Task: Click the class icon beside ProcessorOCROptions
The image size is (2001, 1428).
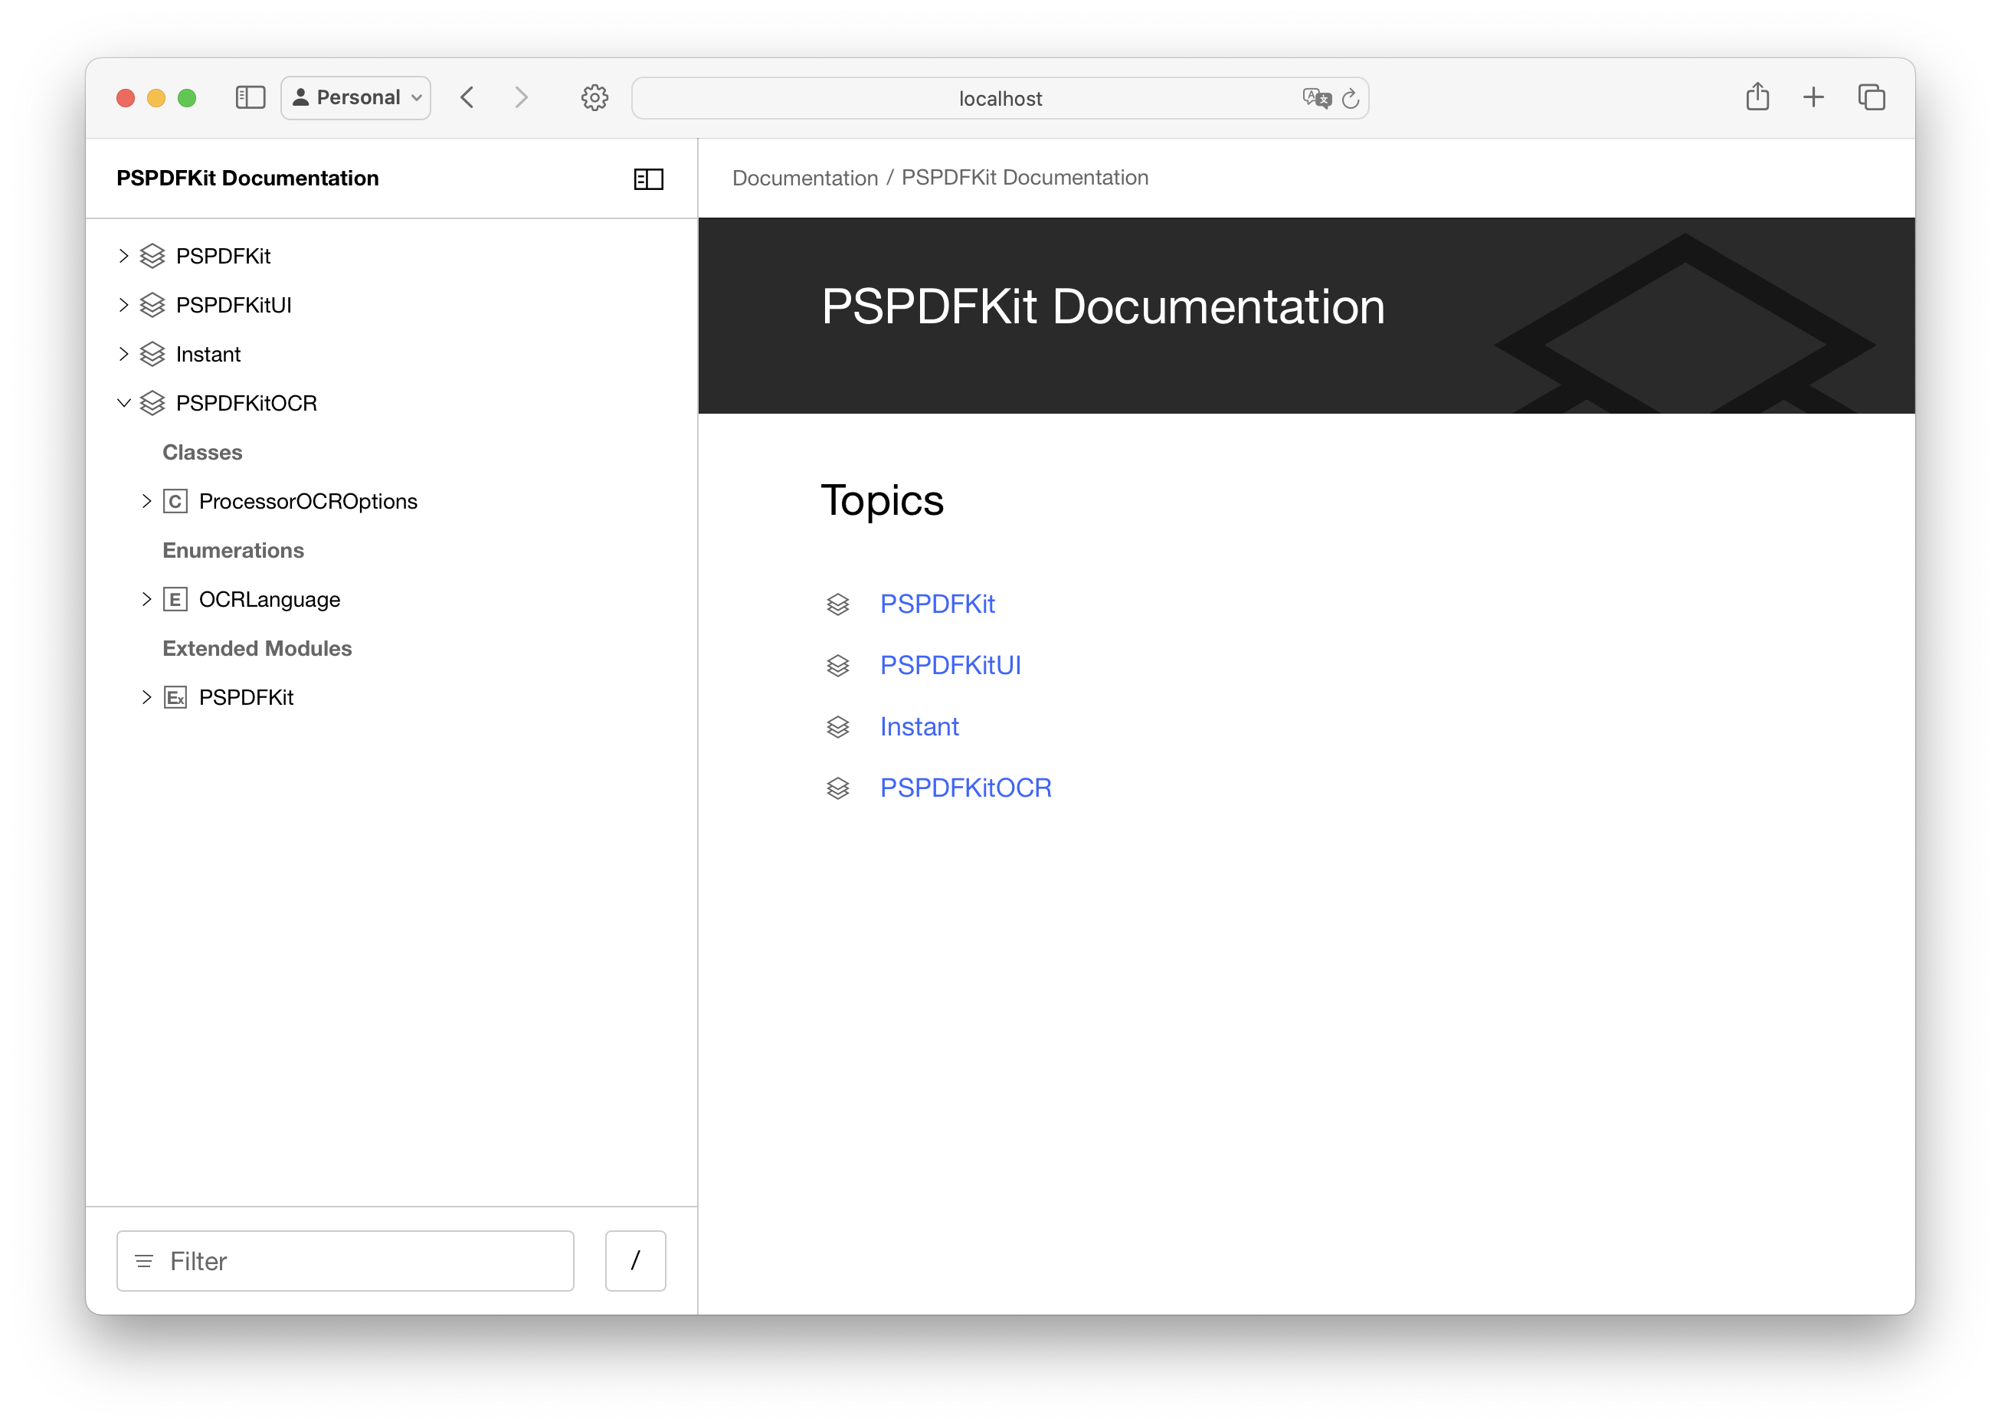Action: [x=176, y=501]
